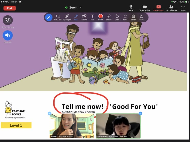Screen dimensions: 190x142
Task: Click 'A Book in Every Child's Hand' tagline
Action: click(x=15, y=118)
